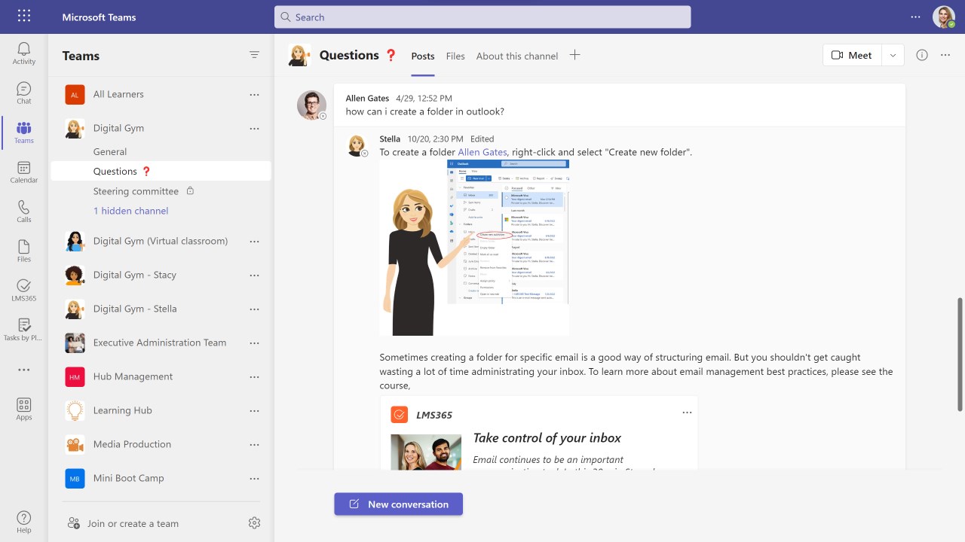Open more options for Digital Gym - Stella
The image size is (965, 542).
click(254, 309)
